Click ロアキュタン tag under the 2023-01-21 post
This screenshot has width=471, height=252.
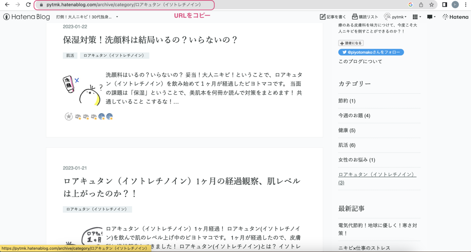point(97,209)
